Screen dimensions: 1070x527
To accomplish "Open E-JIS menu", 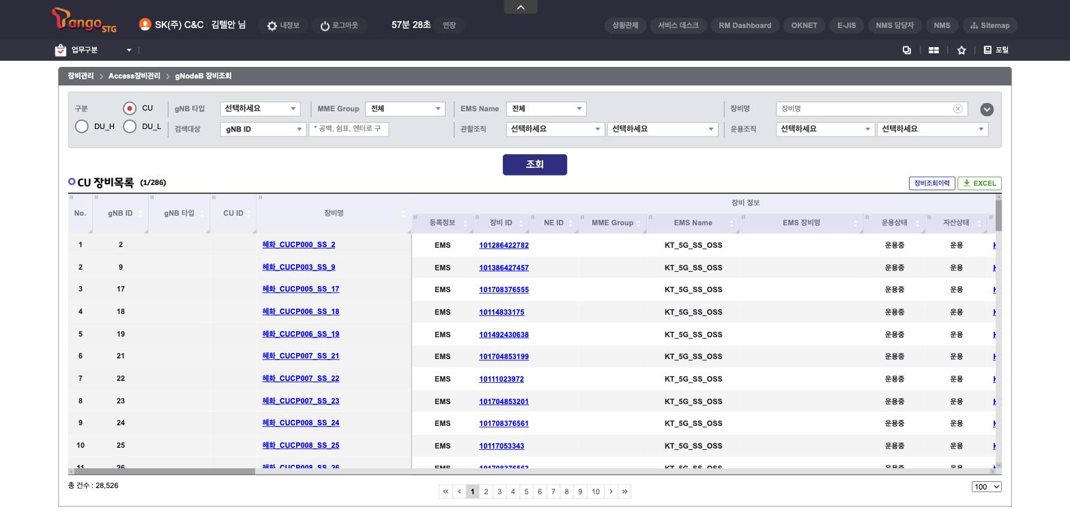I will tap(846, 25).
